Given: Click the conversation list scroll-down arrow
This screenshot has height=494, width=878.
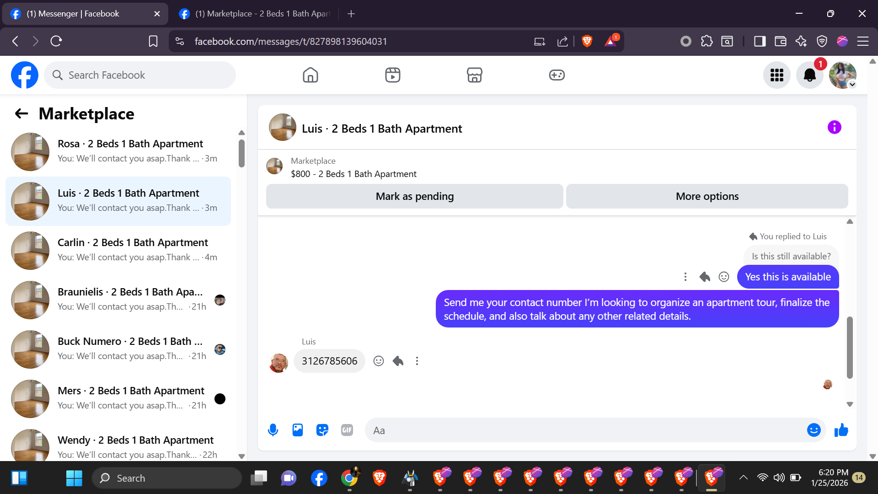Looking at the screenshot, I should pos(241,456).
